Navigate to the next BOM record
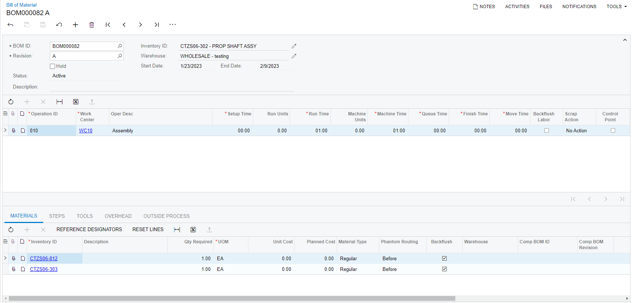632x303 pixels. (x=140, y=25)
